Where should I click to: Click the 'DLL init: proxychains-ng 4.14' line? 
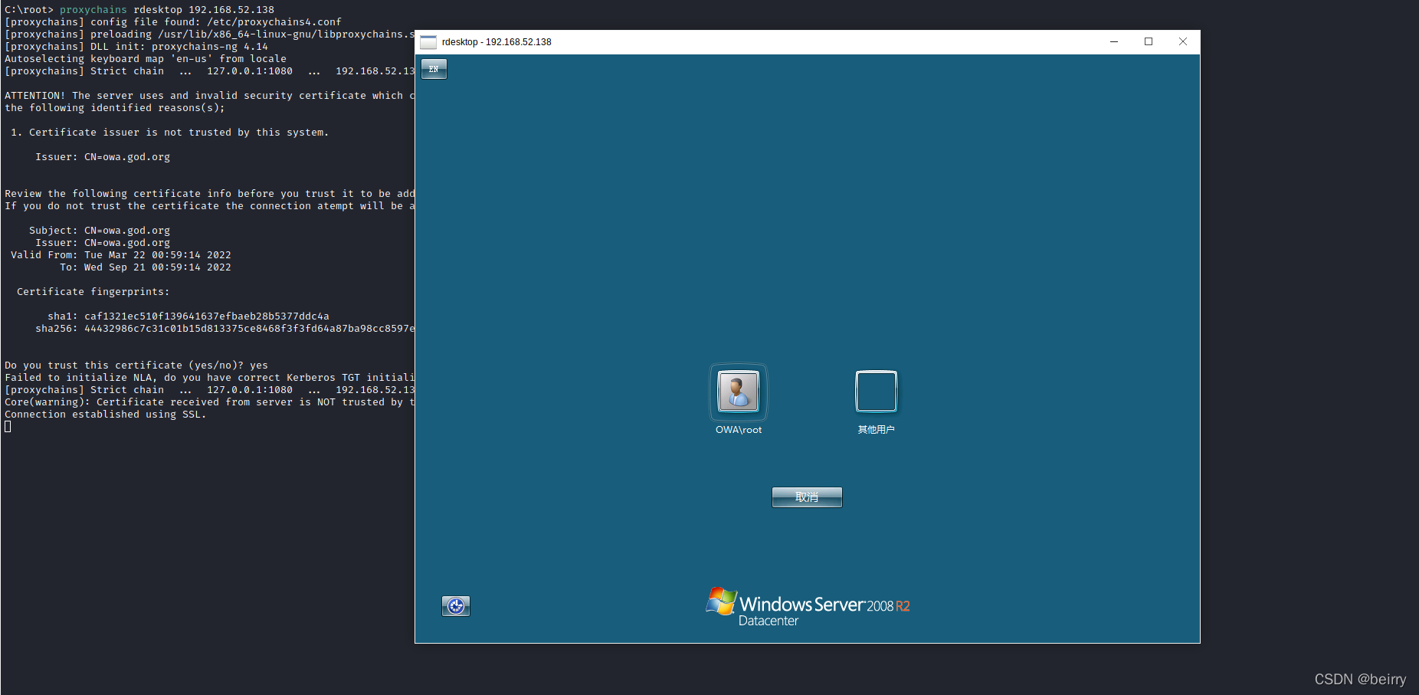[x=136, y=47]
